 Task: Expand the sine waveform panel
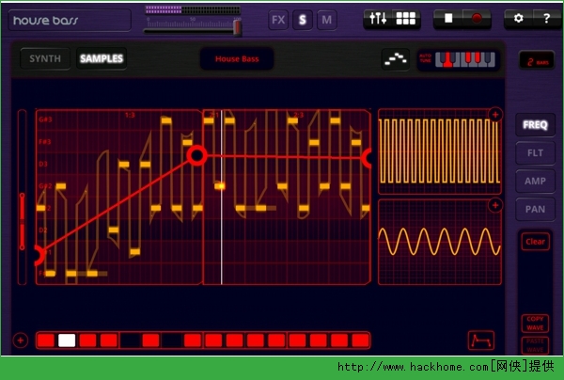494,205
